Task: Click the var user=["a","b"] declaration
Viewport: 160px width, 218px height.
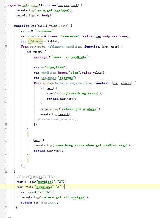Action: pyautogui.click(x=37, y=192)
